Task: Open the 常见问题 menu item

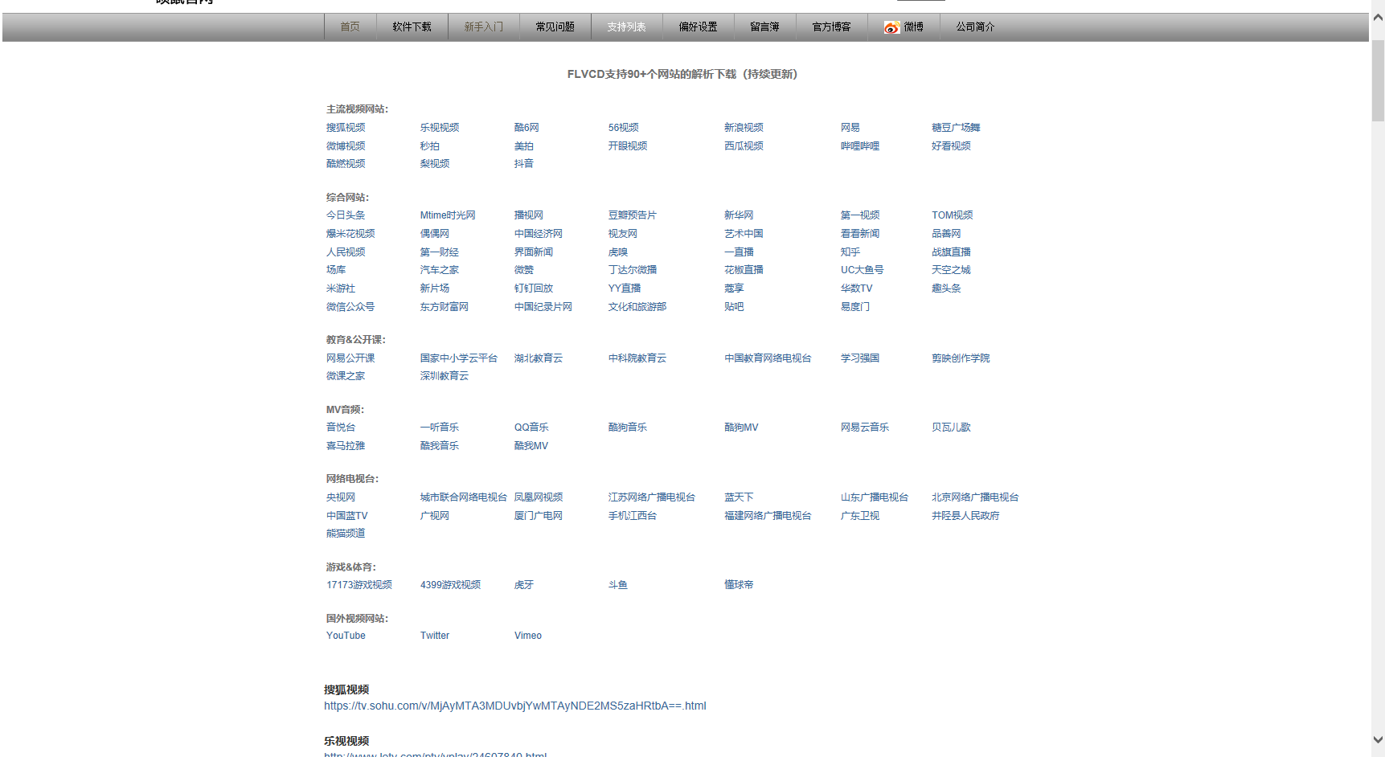Action: [555, 27]
